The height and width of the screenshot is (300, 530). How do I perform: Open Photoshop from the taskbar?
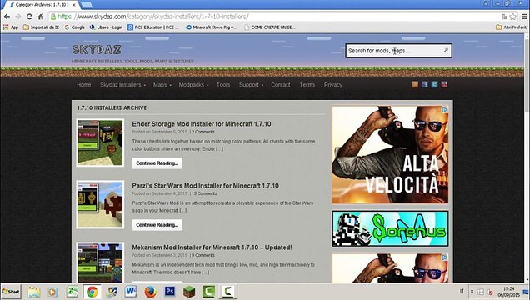point(170,292)
